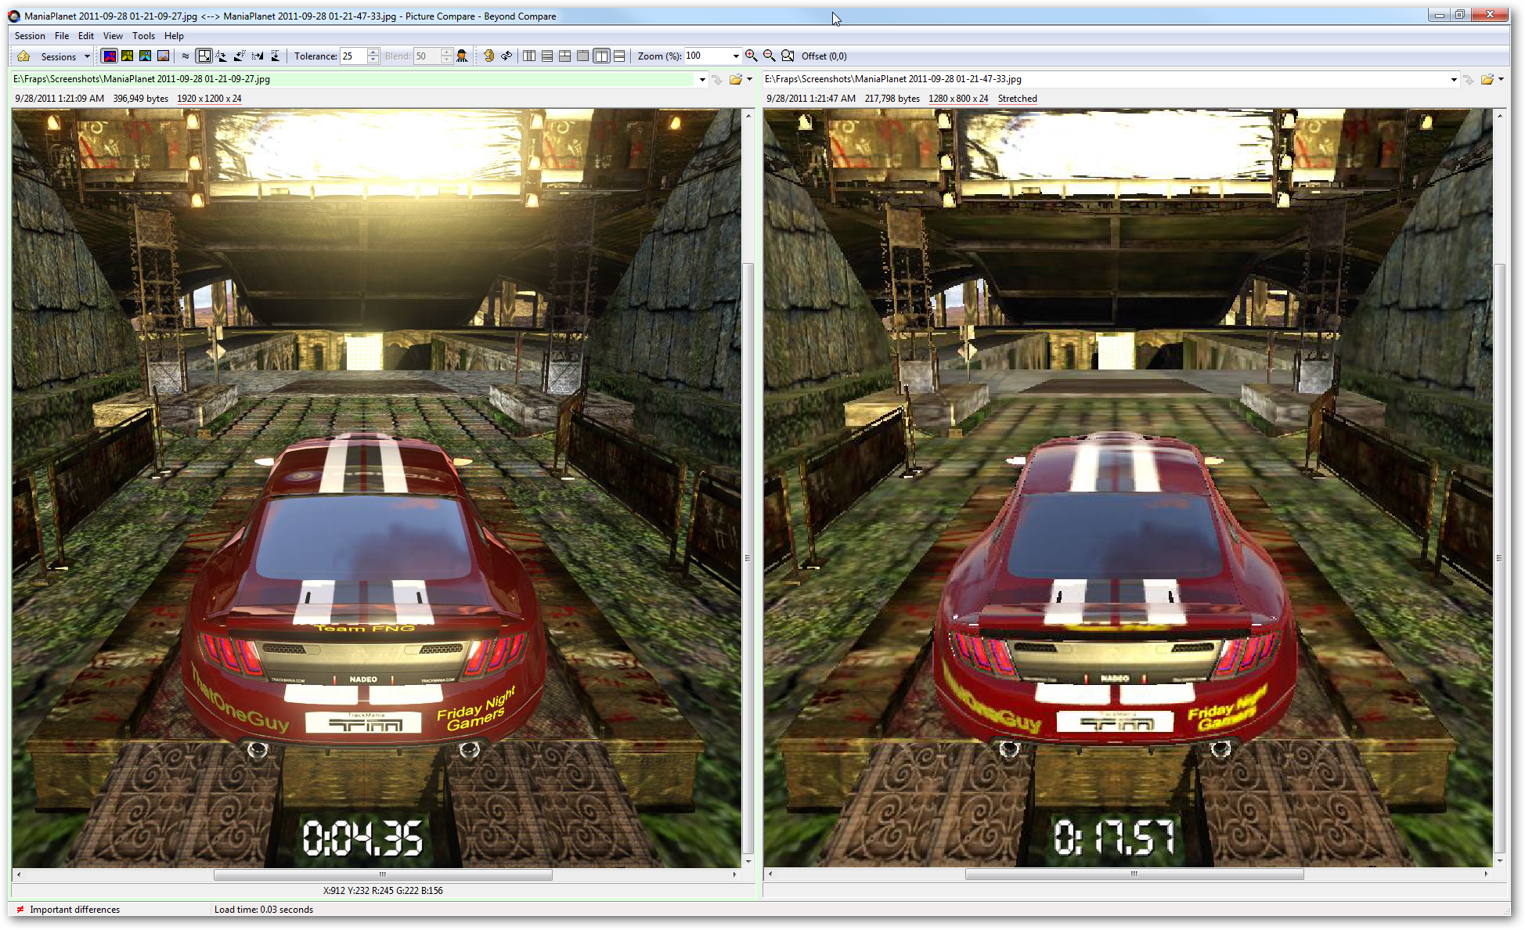Toggle the Scale to Fit button
This screenshot has height=930, width=1525.
point(204,56)
